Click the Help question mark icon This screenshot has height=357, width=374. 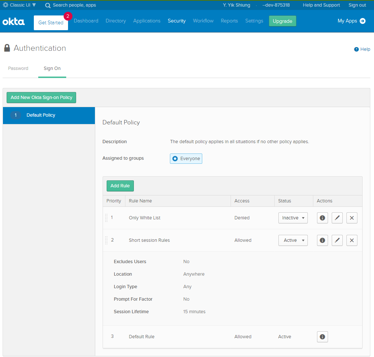point(356,49)
